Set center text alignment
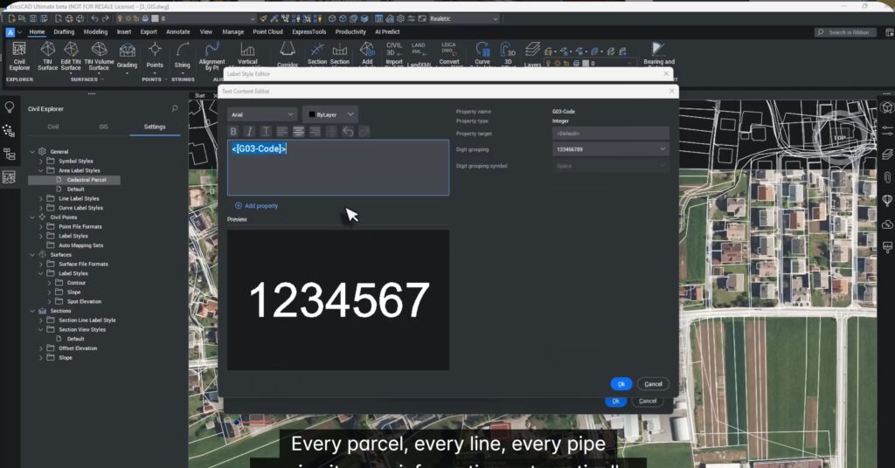The image size is (895, 468). click(299, 132)
